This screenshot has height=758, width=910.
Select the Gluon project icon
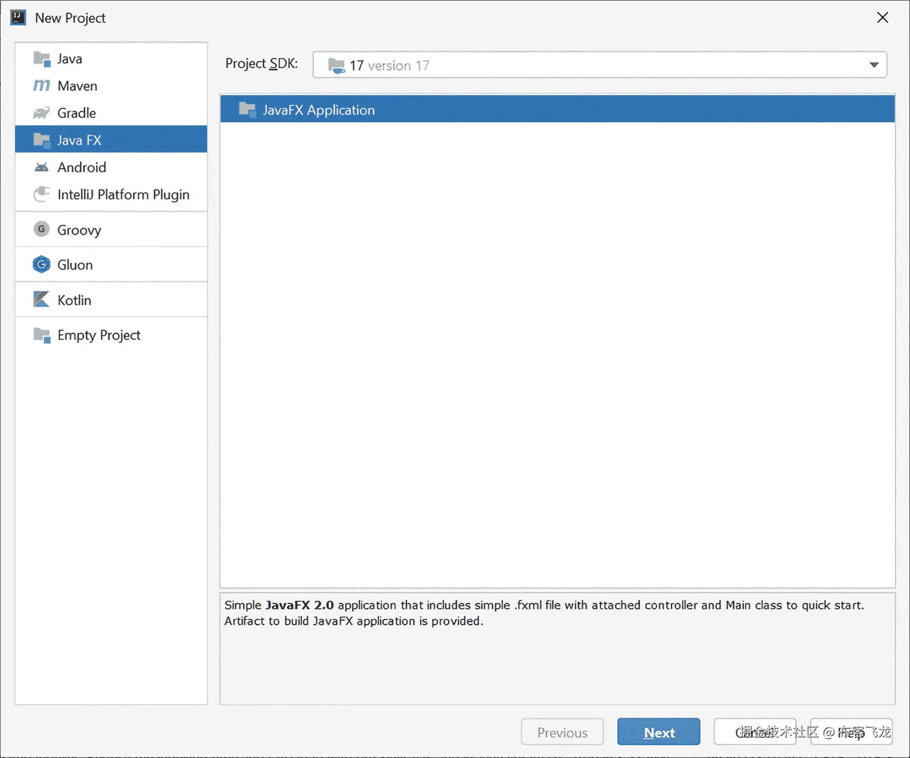[x=41, y=264]
